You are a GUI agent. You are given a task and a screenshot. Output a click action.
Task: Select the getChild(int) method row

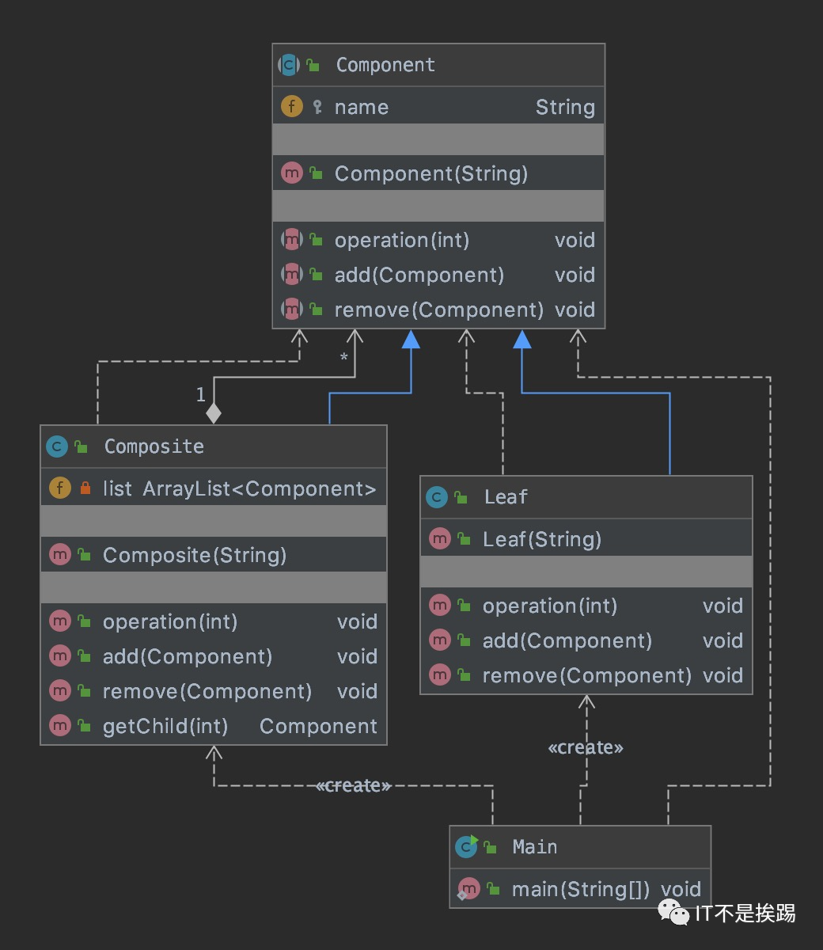(214, 726)
